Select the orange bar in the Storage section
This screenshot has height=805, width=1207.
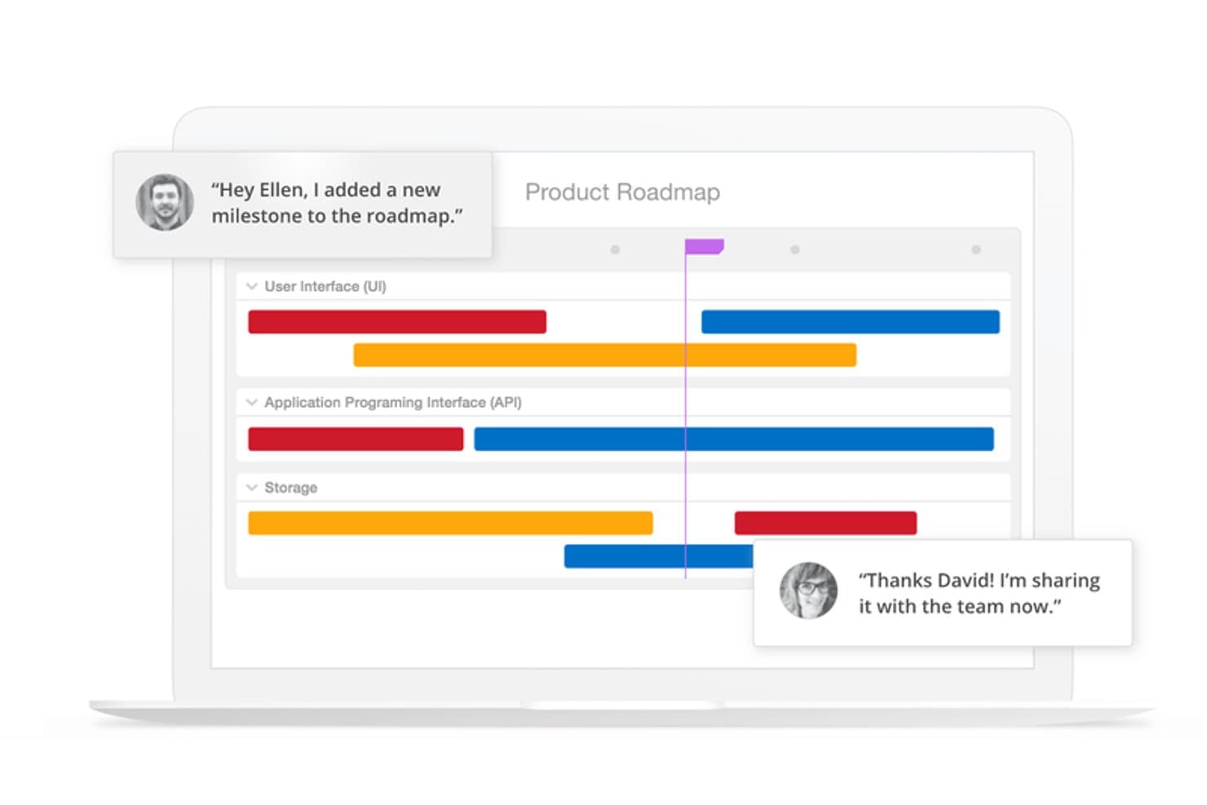coord(450,523)
